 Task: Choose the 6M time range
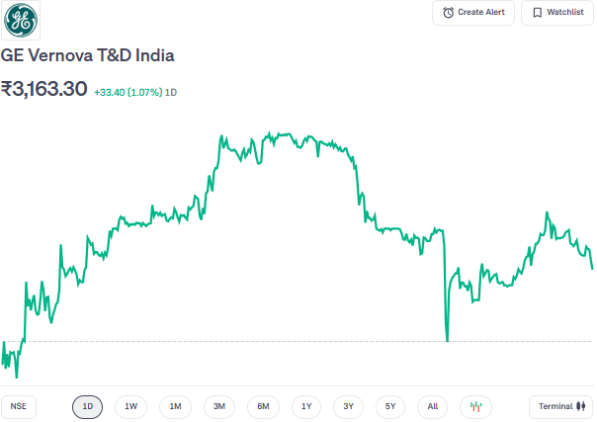coord(263,406)
